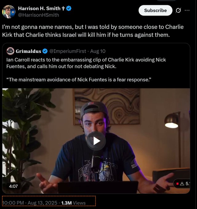Viewport: 197px width, 209px height.
Task: Click Harrison H. Smith's profile avatar
Action: pos(9,12)
